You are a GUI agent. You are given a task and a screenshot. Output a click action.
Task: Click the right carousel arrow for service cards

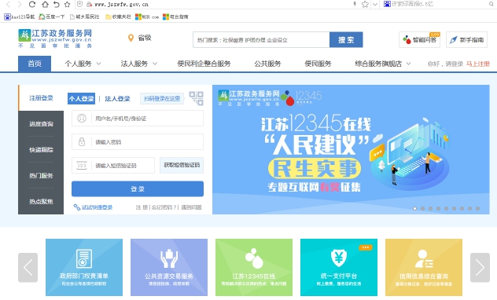[480, 267]
